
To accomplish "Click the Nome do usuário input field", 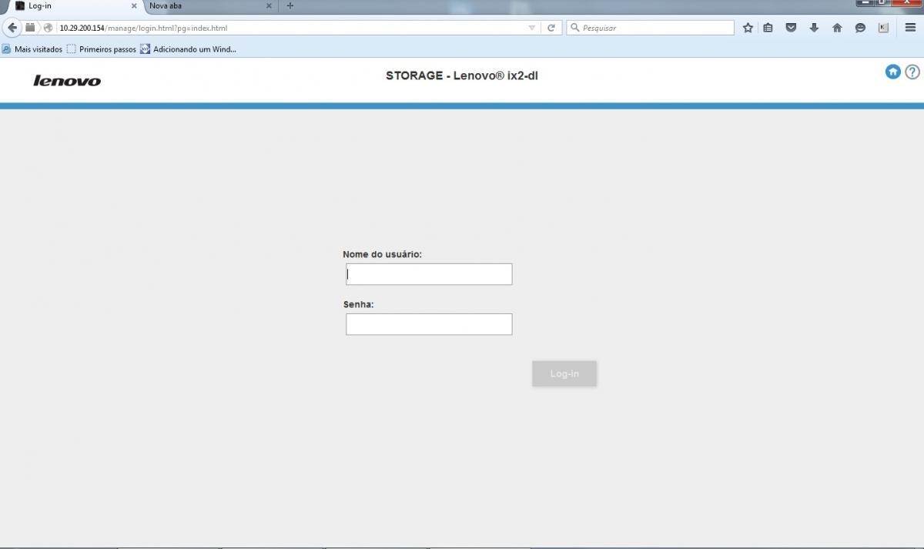I will 429,274.
